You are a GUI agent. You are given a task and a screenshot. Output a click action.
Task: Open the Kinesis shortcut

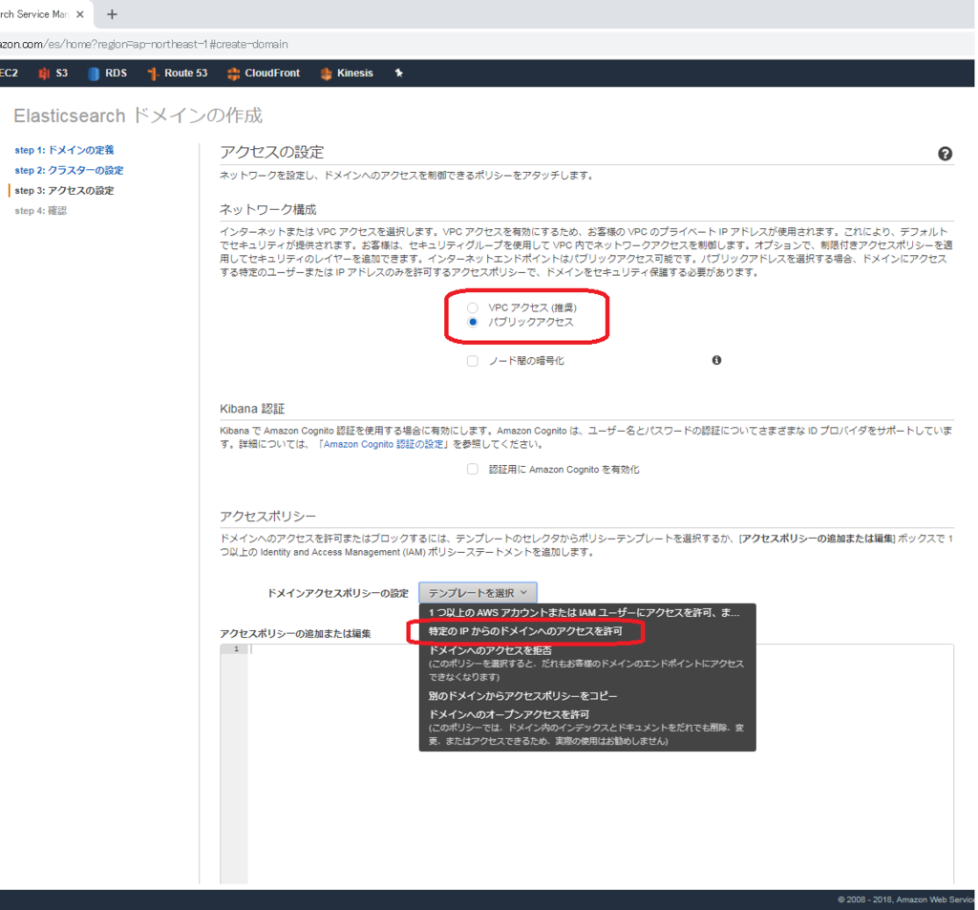347,73
